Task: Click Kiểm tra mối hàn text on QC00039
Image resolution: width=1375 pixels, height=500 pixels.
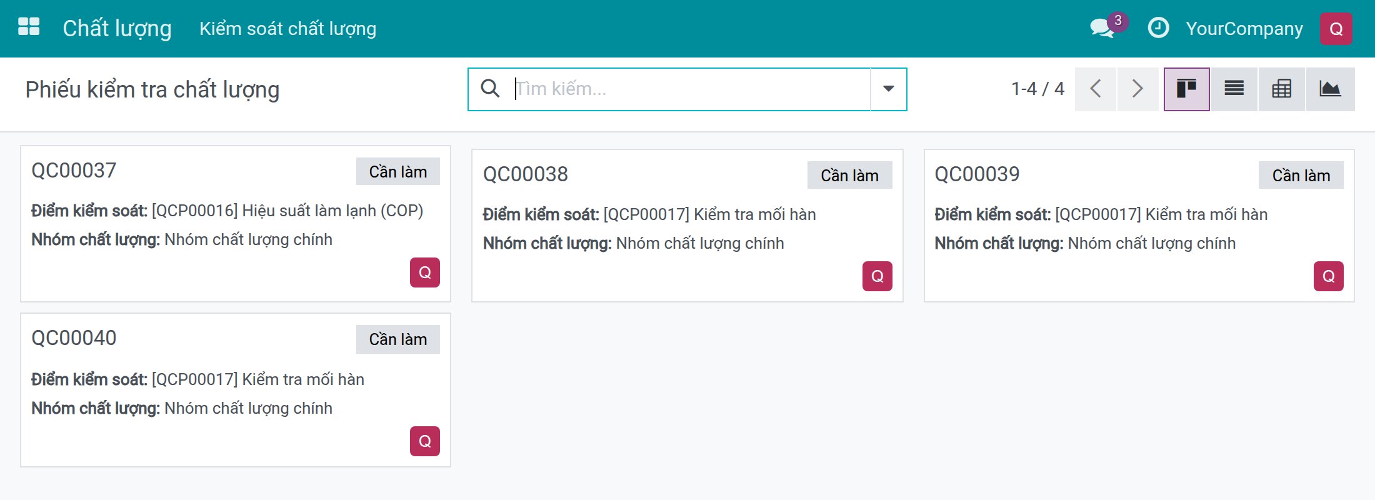Action: [1206, 214]
